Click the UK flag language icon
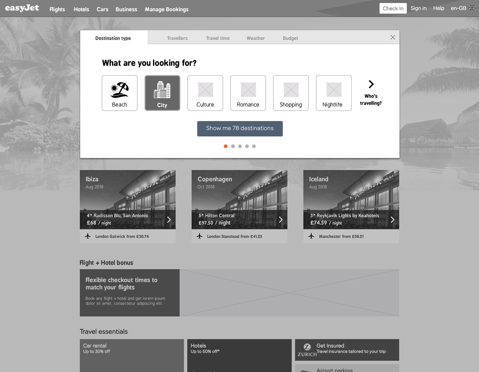 tap(472, 8)
